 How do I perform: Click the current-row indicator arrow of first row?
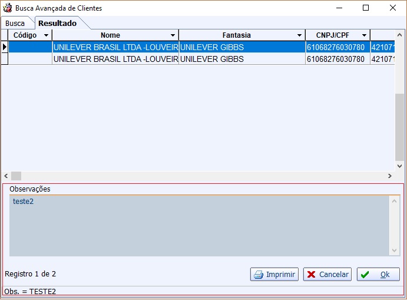click(x=5, y=47)
